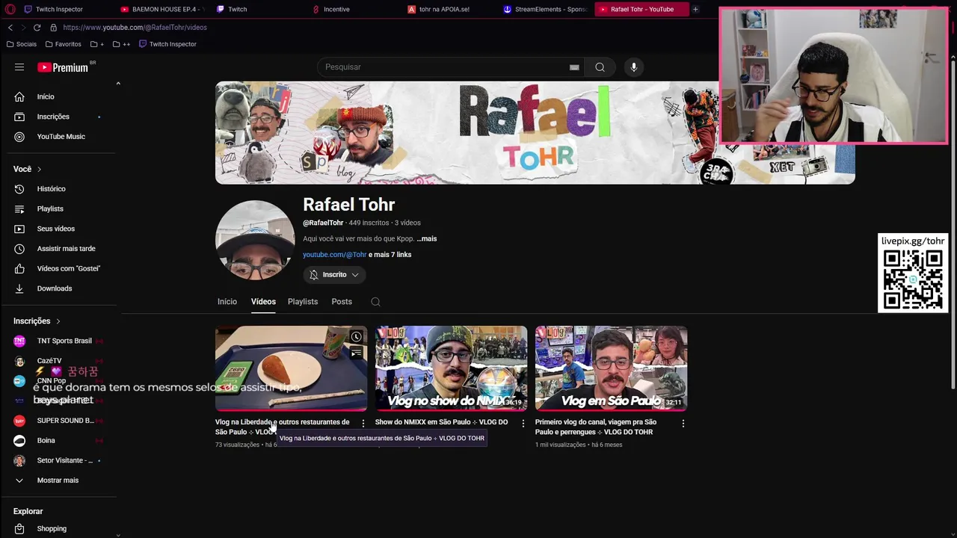The image size is (957, 538).
Task: Expand the Inscrições section heading
Action: [x=37, y=321]
